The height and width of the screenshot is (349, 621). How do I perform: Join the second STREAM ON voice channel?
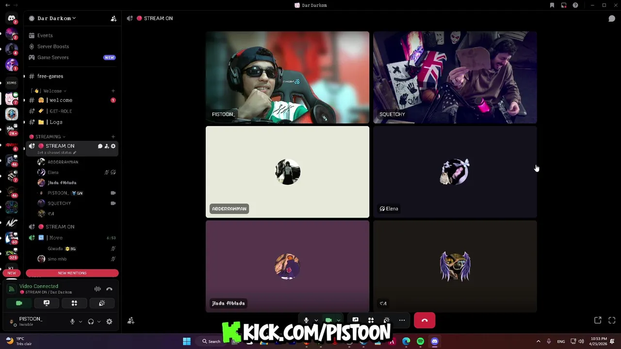pyautogui.click(x=60, y=227)
